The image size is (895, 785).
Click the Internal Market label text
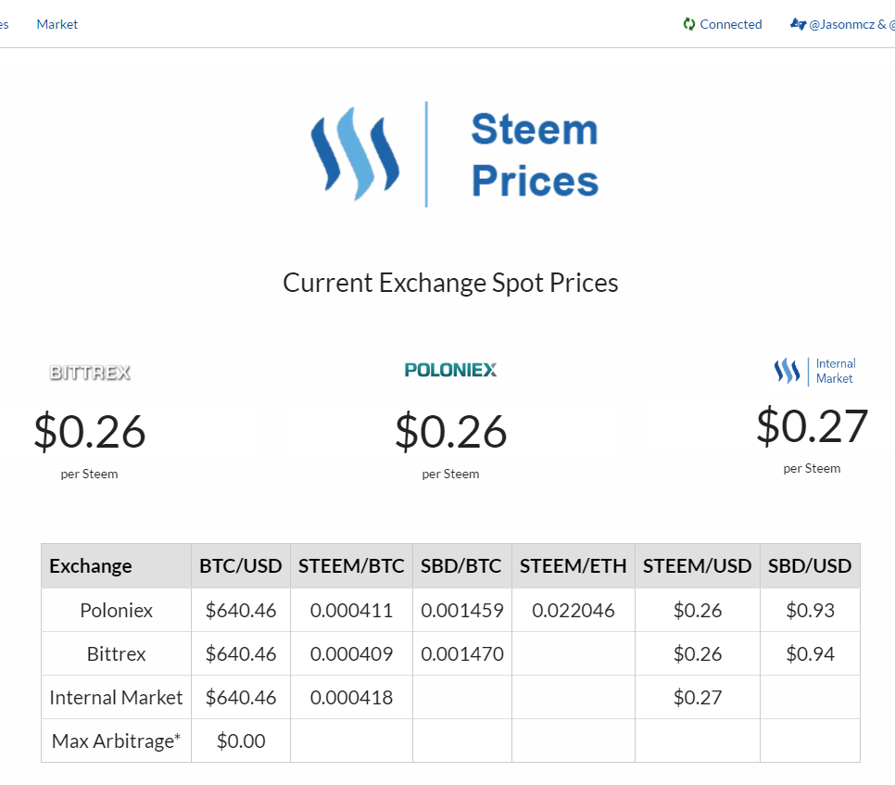[836, 371]
